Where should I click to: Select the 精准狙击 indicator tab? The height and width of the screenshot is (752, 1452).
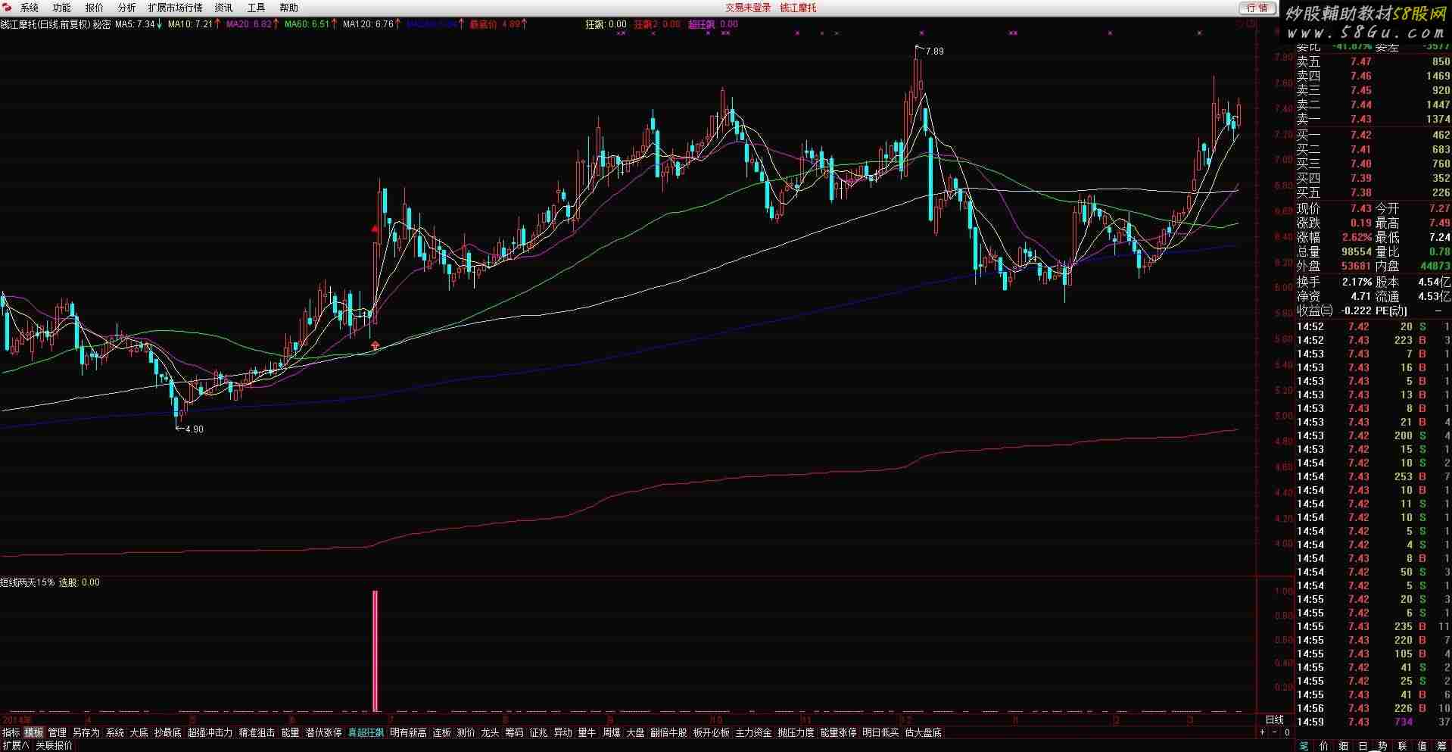click(x=257, y=732)
